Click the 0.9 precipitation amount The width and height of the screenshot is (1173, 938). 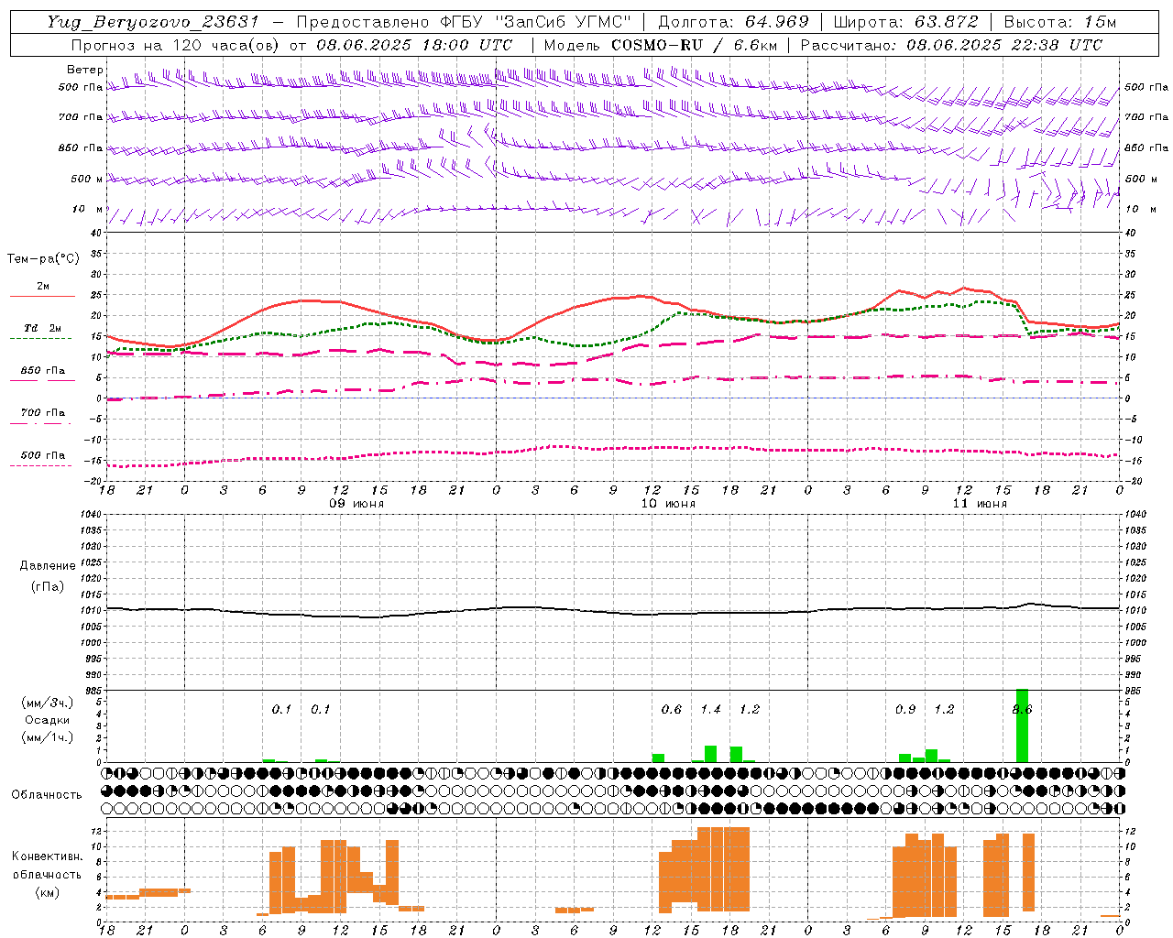click(905, 710)
